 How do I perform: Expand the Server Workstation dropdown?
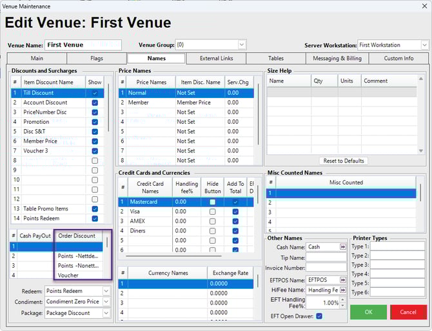[x=424, y=45]
